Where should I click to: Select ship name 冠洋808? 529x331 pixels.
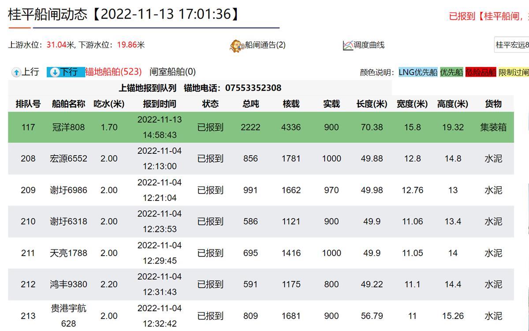pos(68,127)
